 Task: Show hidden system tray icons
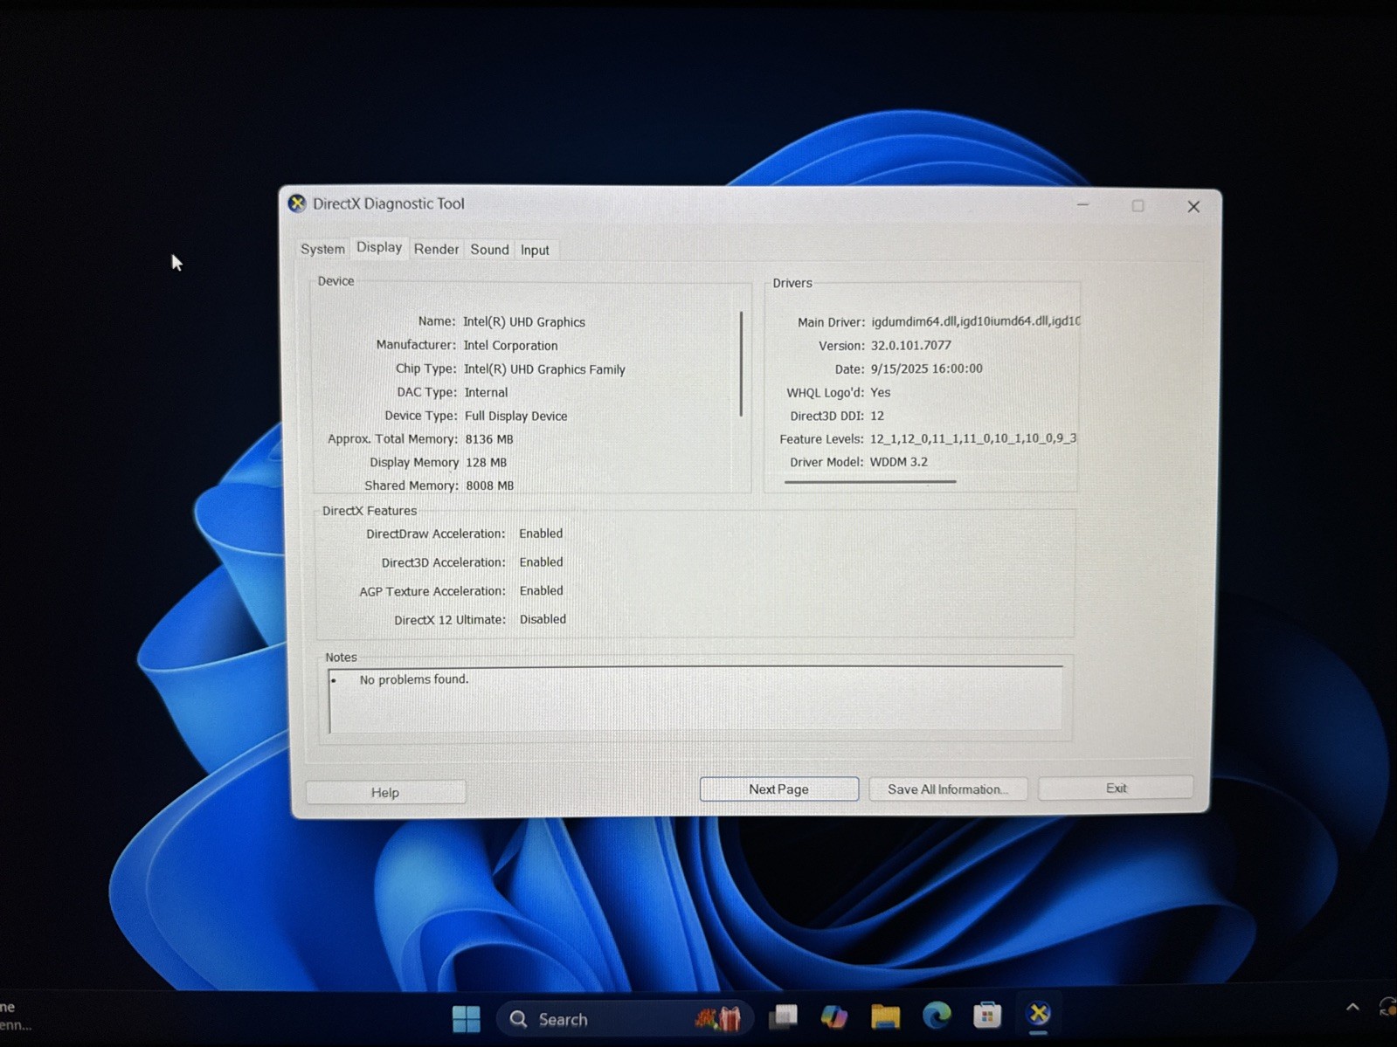click(x=1352, y=1008)
